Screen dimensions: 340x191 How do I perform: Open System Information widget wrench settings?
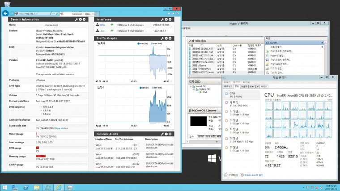[76, 20]
